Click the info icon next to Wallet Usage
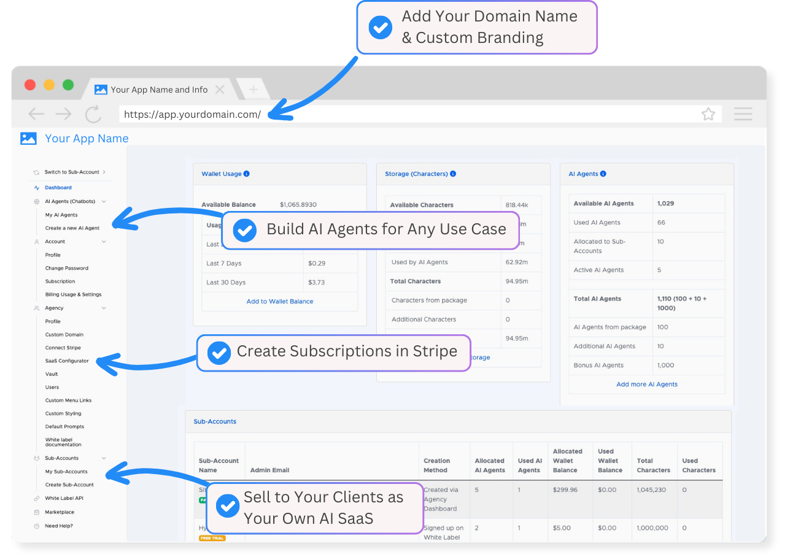 [x=247, y=174]
